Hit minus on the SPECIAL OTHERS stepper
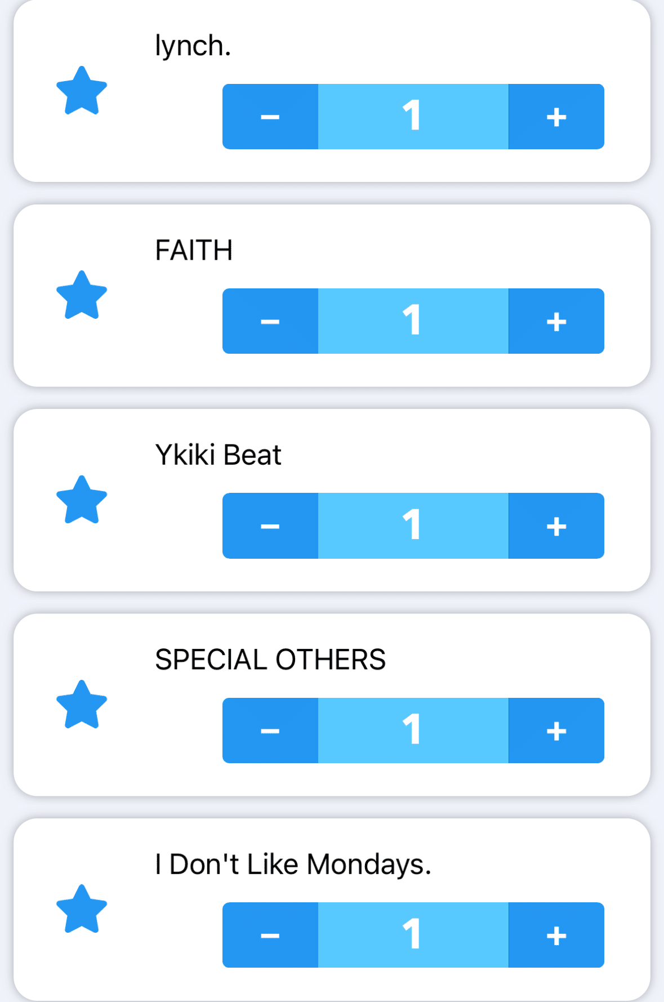 click(x=270, y=731)
